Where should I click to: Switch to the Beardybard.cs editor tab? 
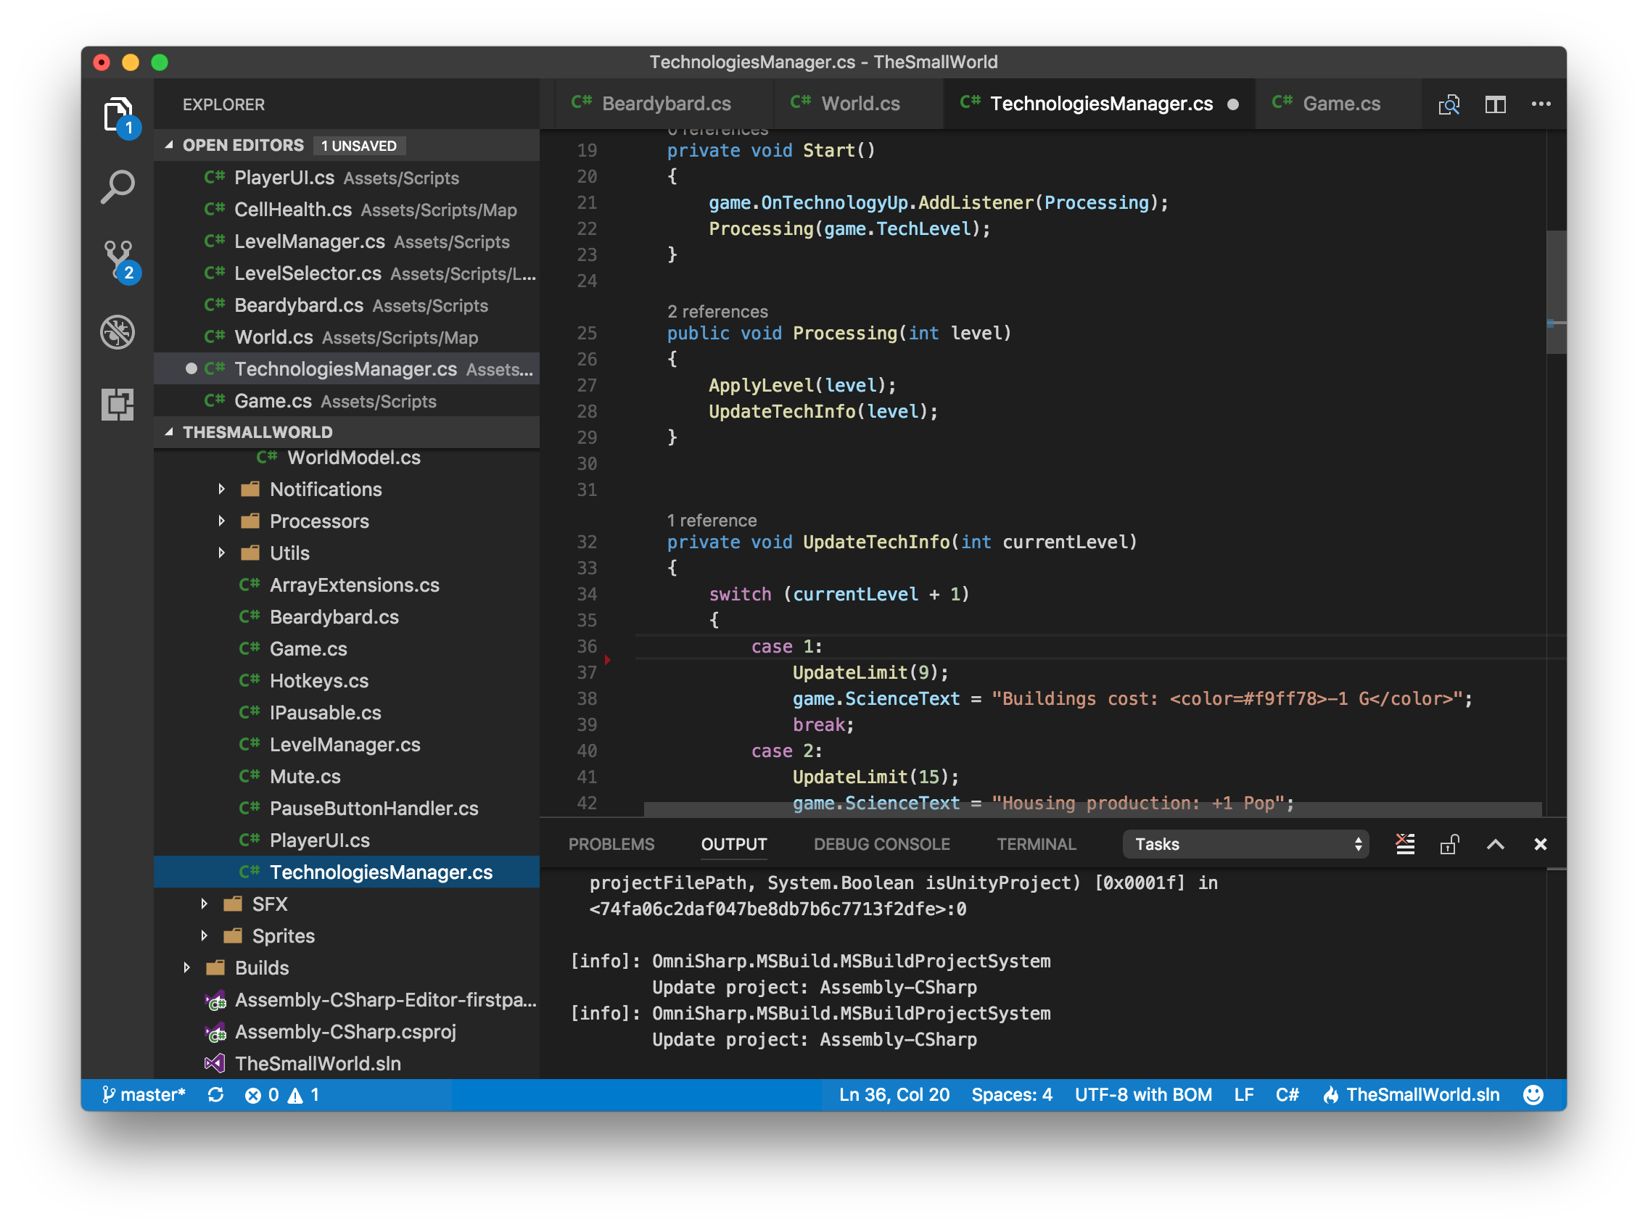tap(664, 104)
